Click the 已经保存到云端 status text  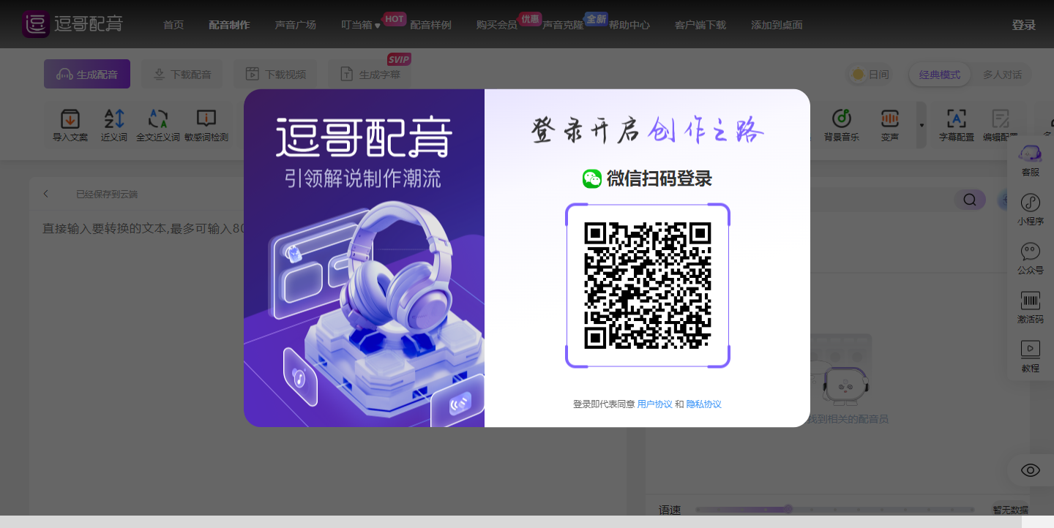tap(107, 195)
